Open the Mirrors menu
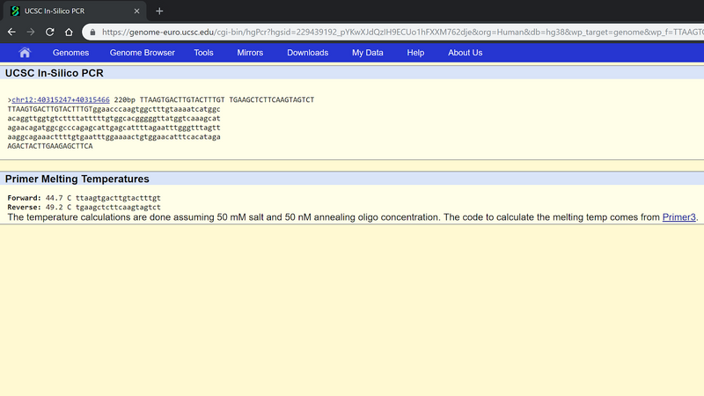Screen dimensions: 704x396 [x=250, y=53]
